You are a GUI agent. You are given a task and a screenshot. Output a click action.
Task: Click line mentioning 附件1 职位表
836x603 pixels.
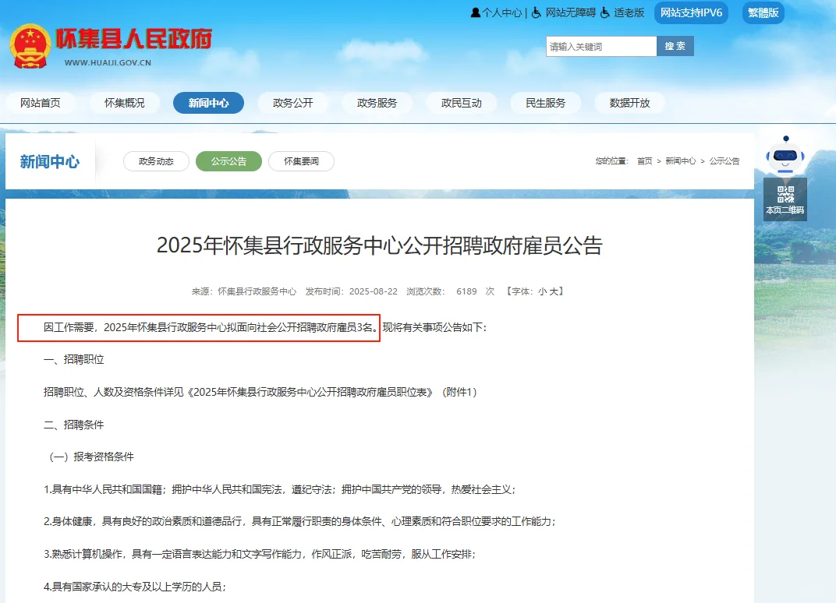pyautogui.click(x=260, y=392)
